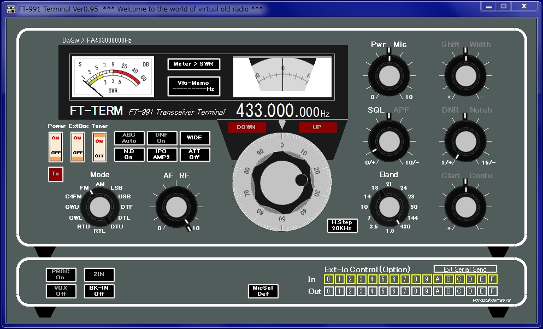The width and height of the screenshot is (543, 329).
Task: Select 3.5 on the Band dial
Action: [x=373, y=226]
